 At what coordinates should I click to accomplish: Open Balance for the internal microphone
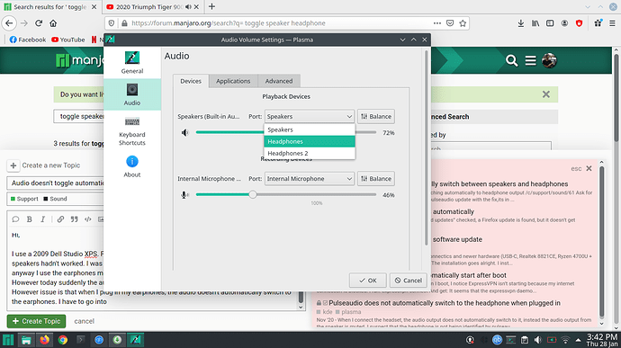point(376,179)
